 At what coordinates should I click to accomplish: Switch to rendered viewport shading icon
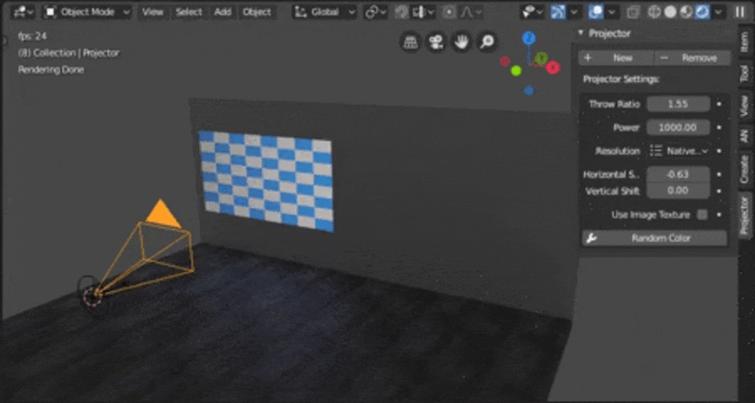coord(702,12)
